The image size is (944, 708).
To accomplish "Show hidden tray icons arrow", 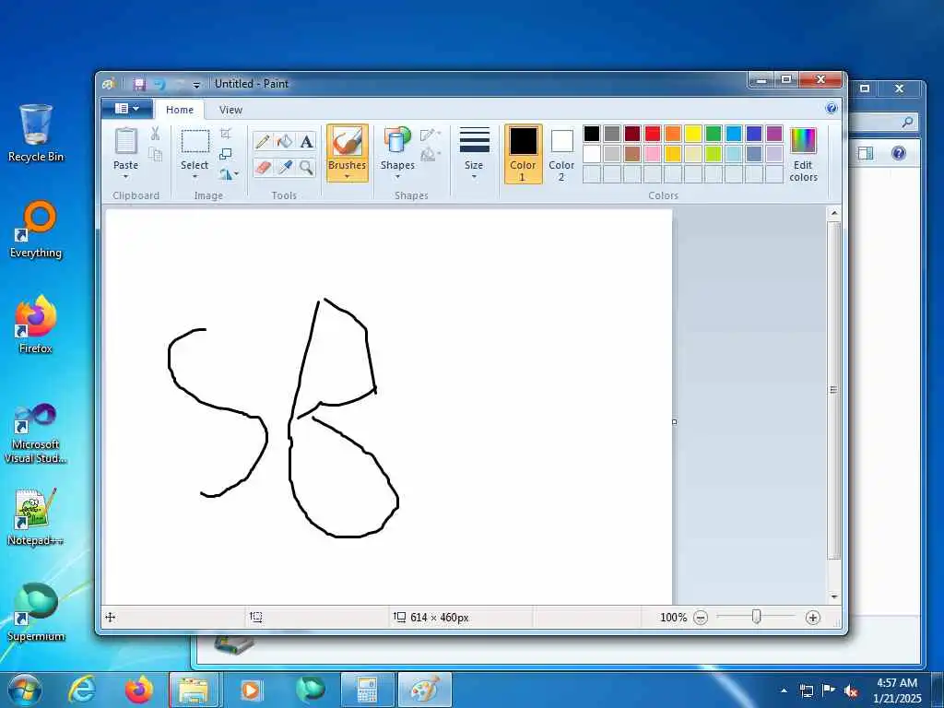I will coord(784,690).
